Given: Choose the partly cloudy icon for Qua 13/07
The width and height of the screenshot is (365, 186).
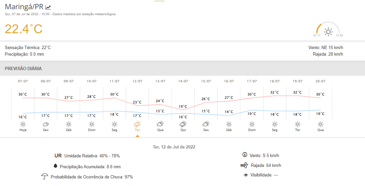Looking at the screenshot, I should pyautogui.click(x=160, y=124).
